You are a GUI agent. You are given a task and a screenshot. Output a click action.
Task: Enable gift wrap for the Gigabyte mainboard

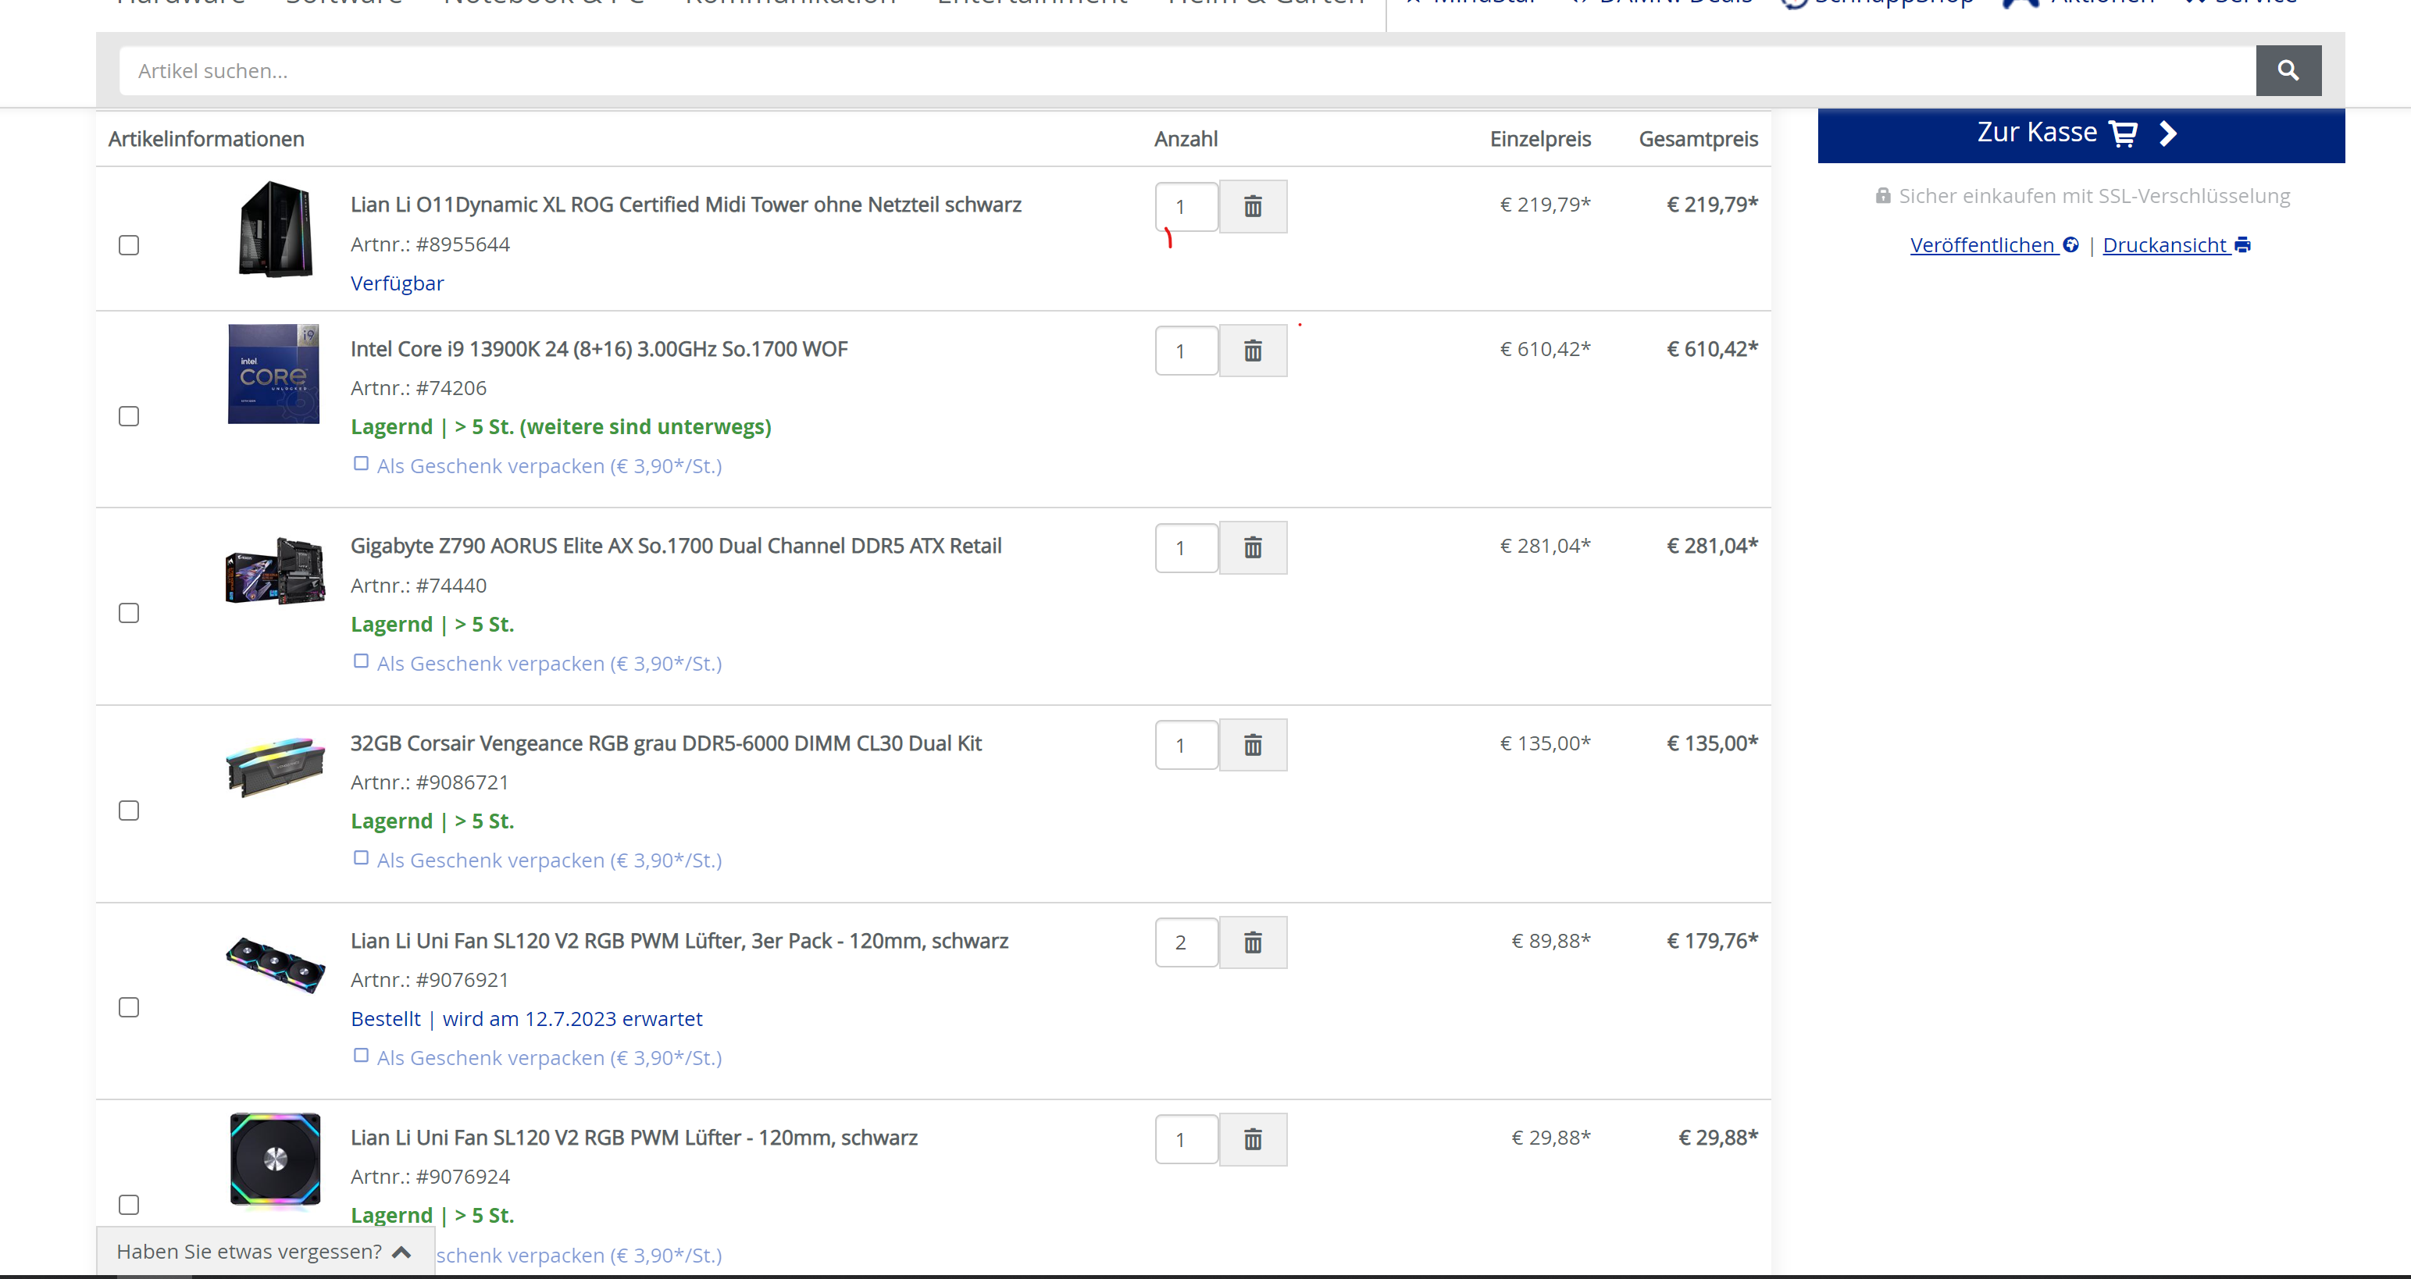pos(362,661)
